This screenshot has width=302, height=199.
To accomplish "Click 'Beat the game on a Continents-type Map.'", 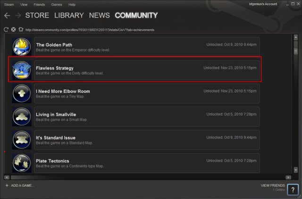I will click(x=70, y=166).
